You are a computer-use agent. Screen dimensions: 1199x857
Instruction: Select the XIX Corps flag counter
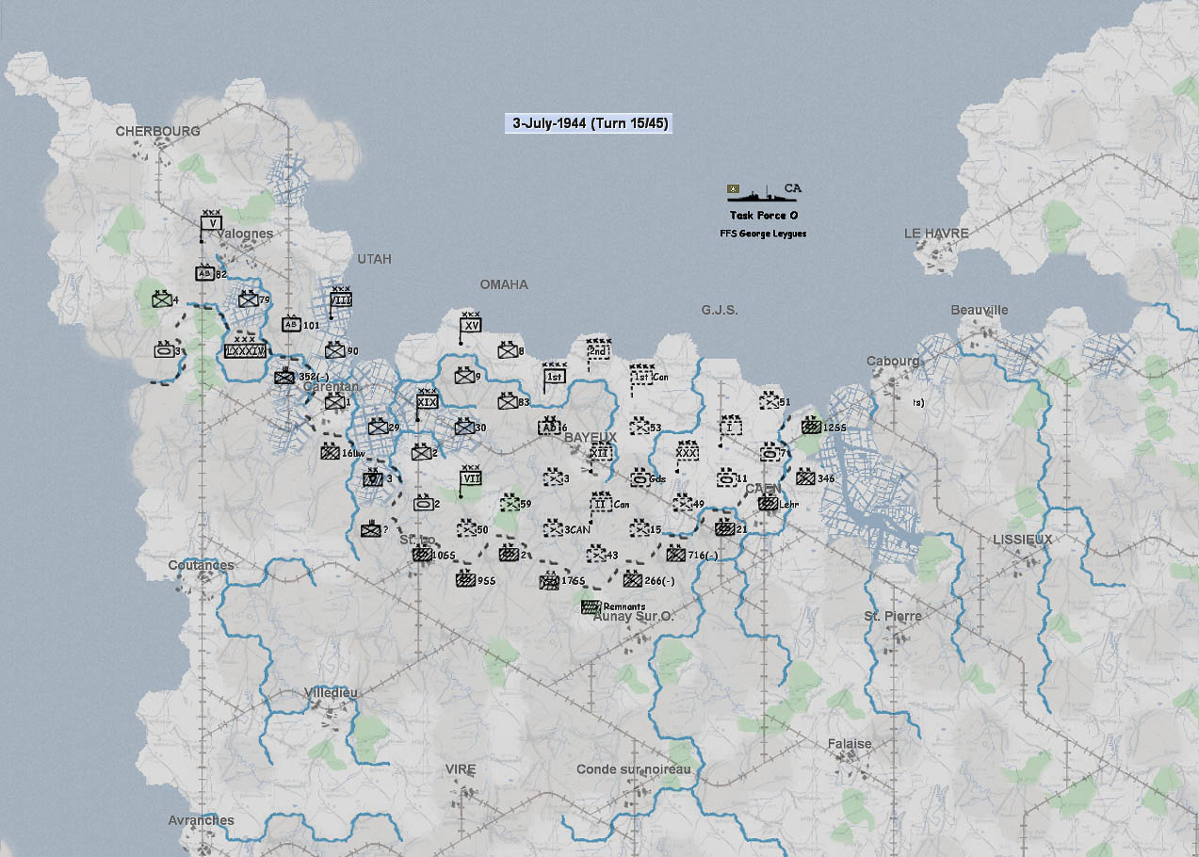point(428,403)
